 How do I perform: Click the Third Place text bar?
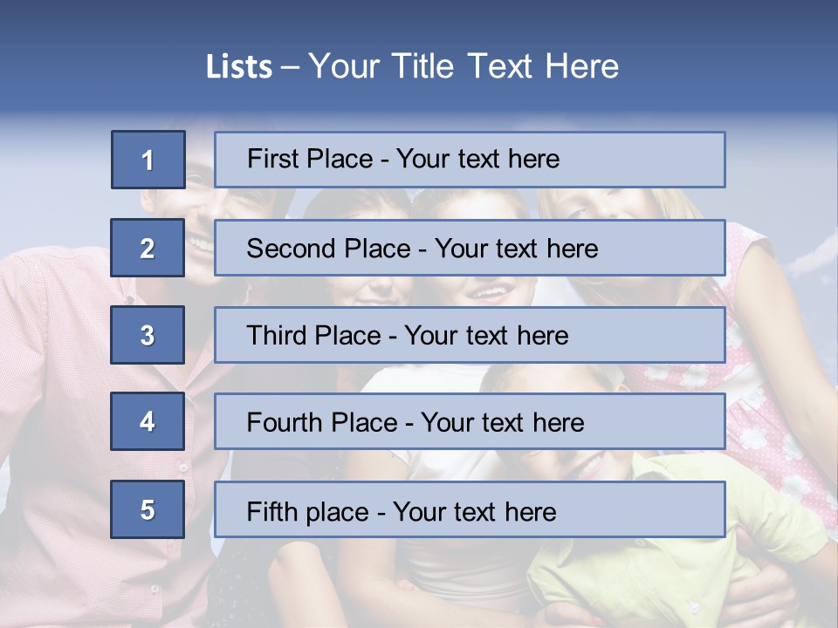(x=470, y=335)
